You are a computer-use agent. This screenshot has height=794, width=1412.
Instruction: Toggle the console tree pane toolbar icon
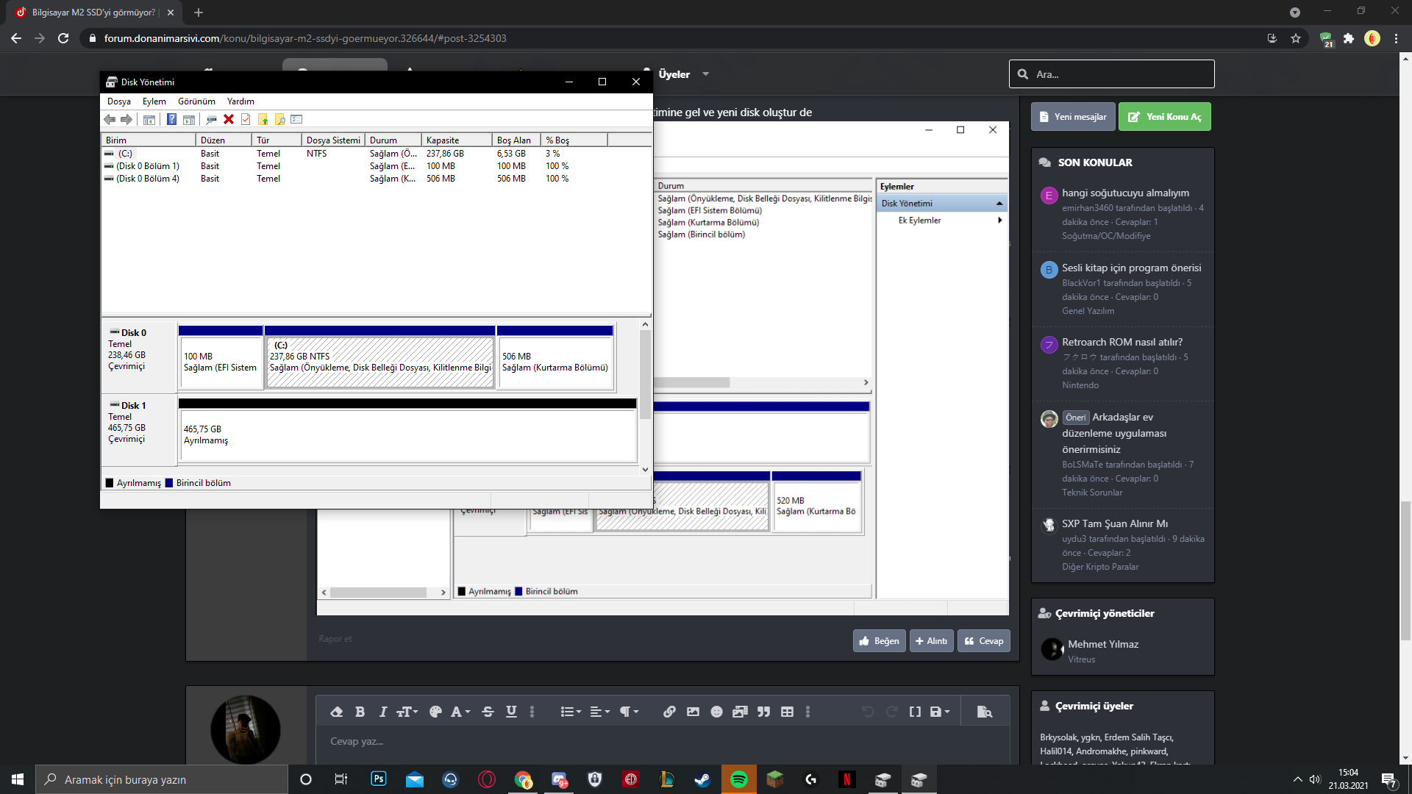pyautogui.click(x=149, y=119)
